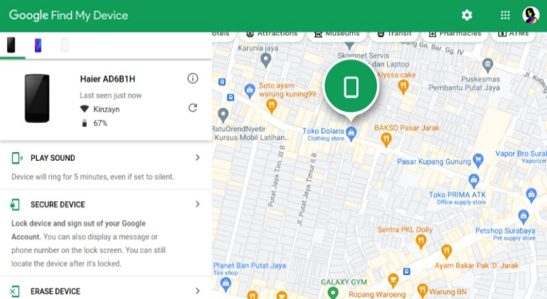Click the Secure Device lock icon
The image size is (547, 299).
pos(15,205)
